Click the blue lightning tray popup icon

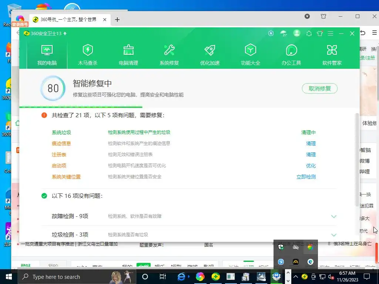281,262
